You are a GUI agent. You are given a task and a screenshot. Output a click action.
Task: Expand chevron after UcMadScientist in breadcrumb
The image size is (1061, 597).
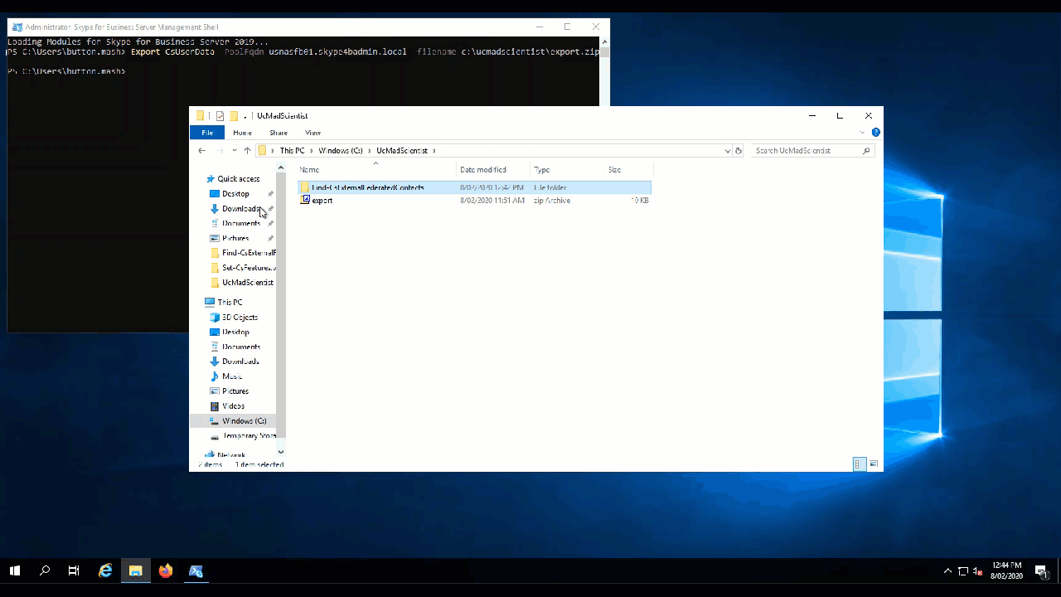click(x=434, y=151)
